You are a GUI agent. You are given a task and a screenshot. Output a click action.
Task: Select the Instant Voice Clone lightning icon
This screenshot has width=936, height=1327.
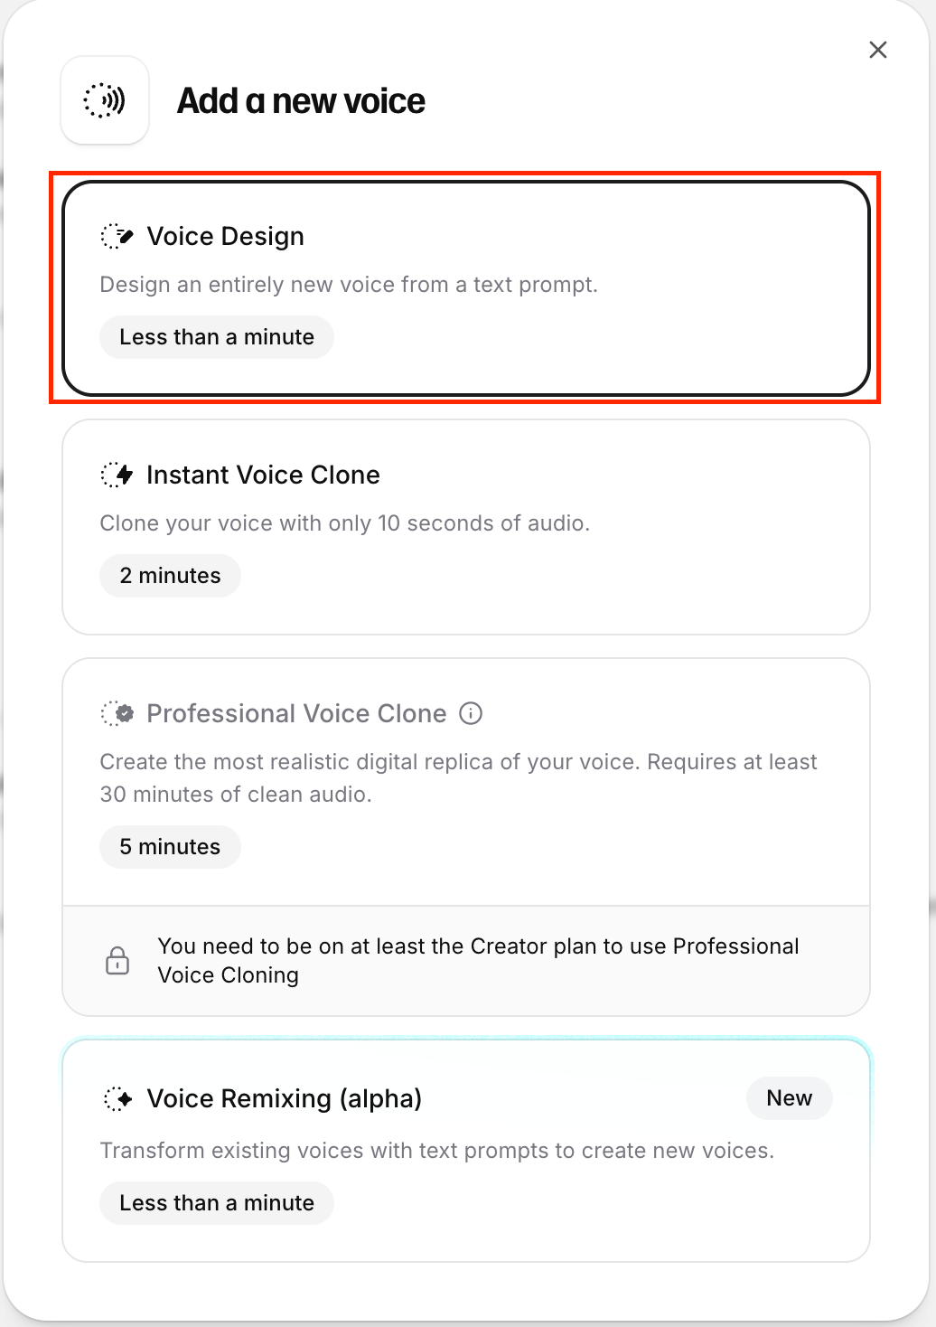pos(117,475)
